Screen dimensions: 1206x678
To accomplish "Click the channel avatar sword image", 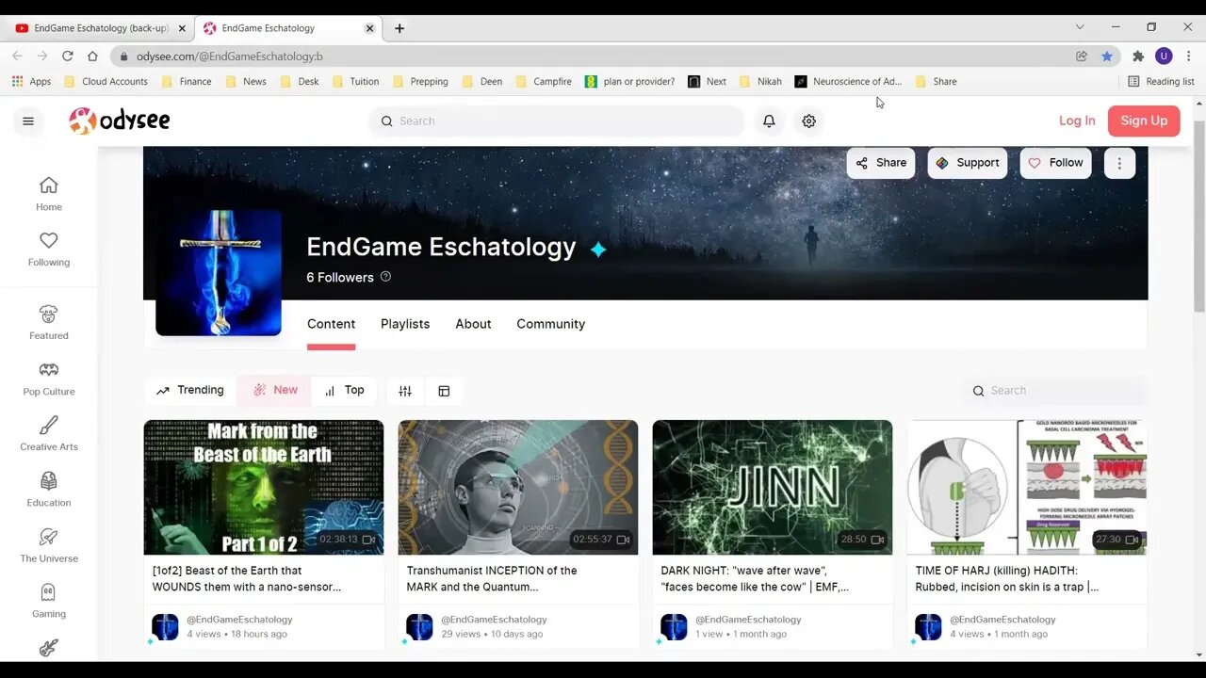I will (219, 272).
